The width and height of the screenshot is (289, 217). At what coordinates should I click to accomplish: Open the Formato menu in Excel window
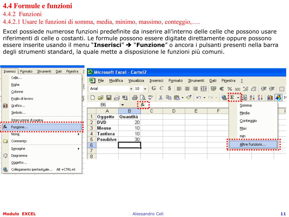pos(176,81)
